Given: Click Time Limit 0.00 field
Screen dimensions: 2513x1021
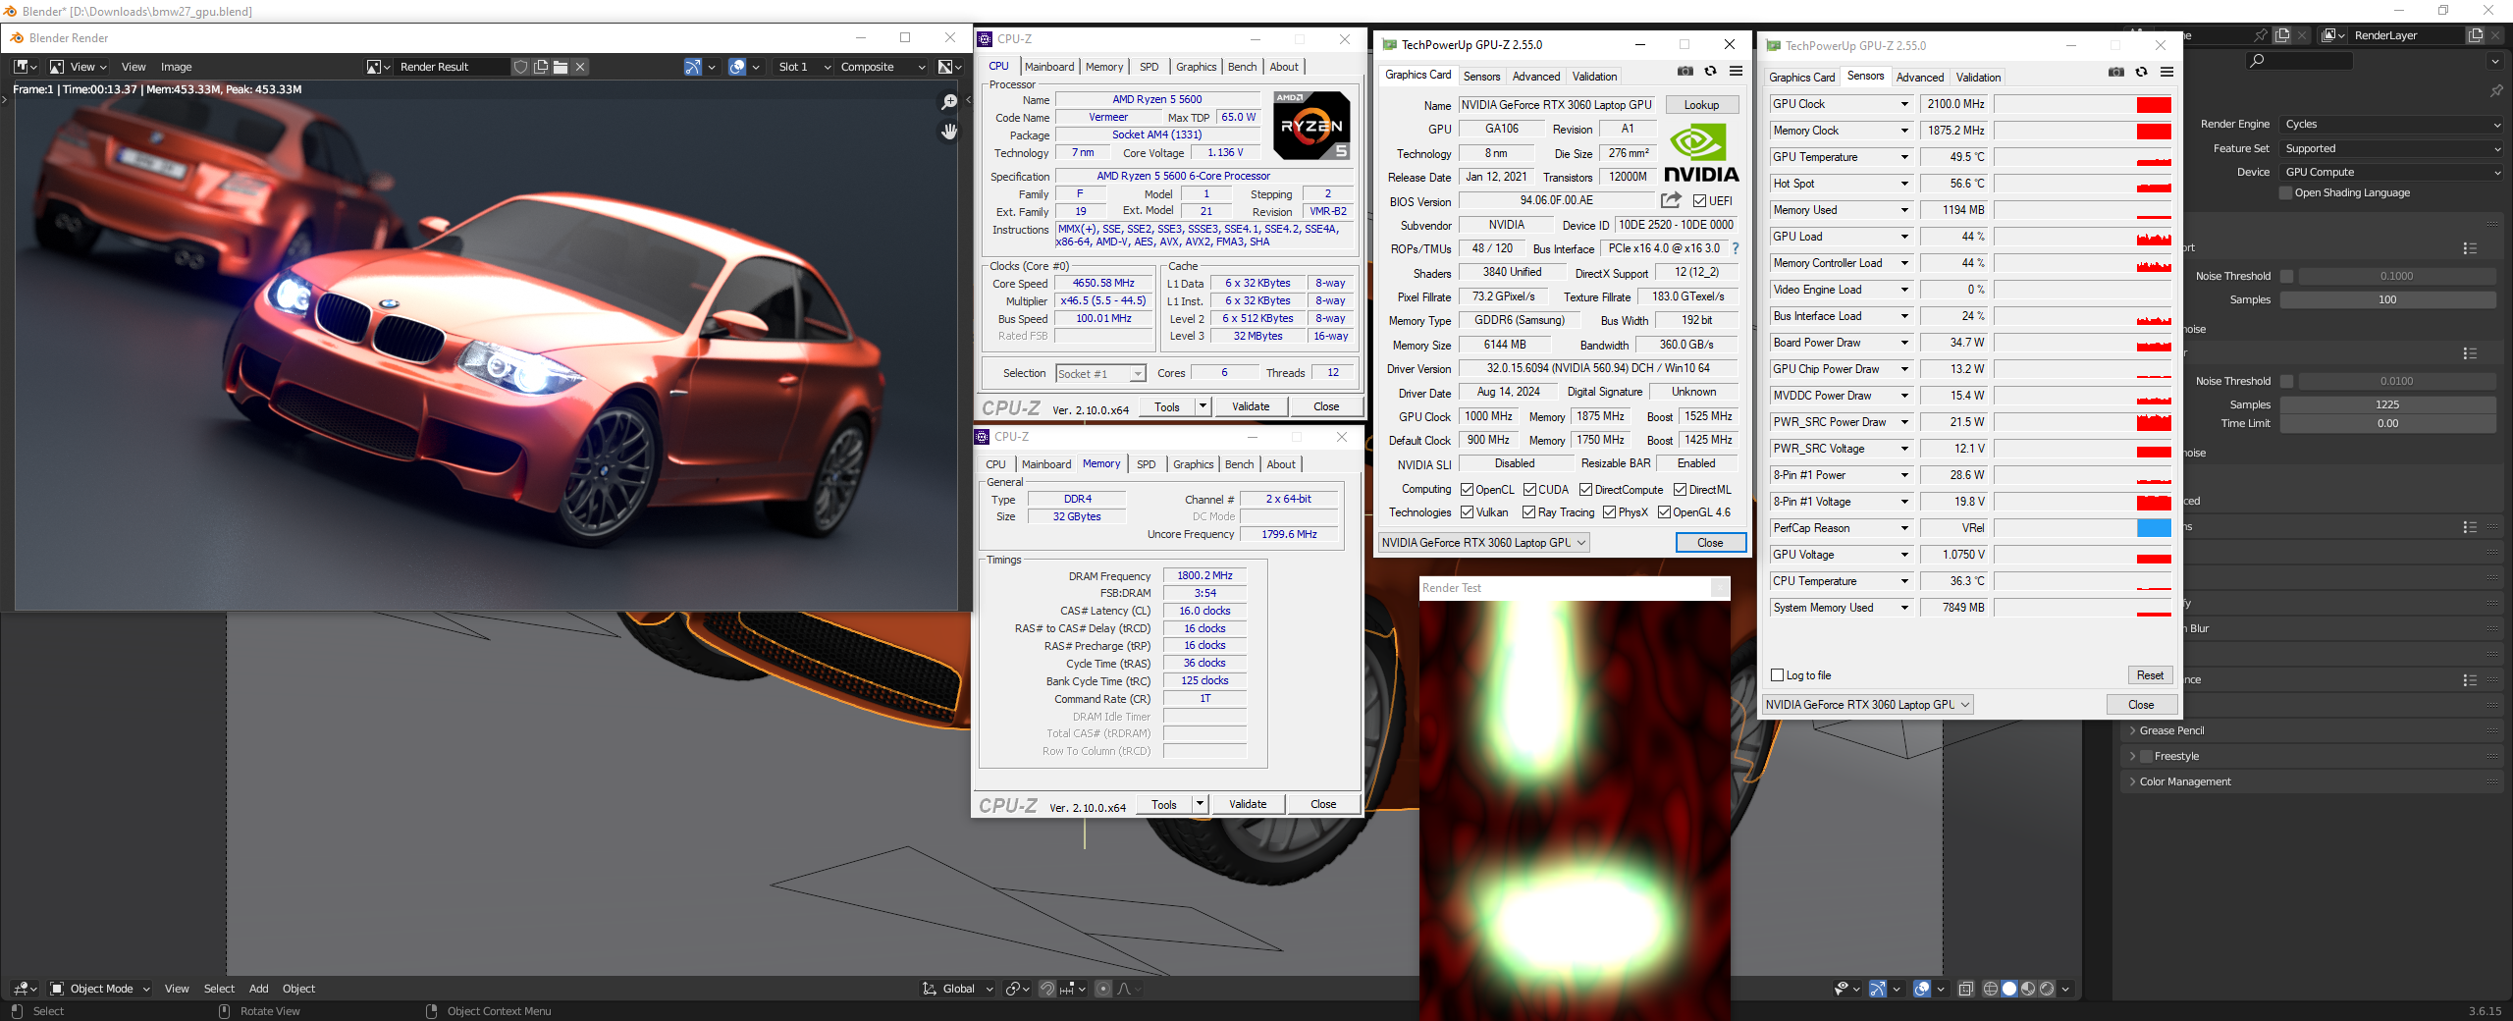Looking at the screenshot, I should (2387, 424).
